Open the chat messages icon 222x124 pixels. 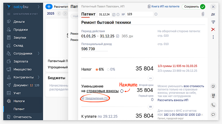coord(213,114)
